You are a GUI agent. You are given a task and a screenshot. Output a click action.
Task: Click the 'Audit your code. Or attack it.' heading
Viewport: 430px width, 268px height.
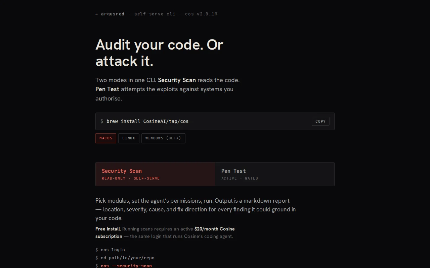(x=159, y=53)
